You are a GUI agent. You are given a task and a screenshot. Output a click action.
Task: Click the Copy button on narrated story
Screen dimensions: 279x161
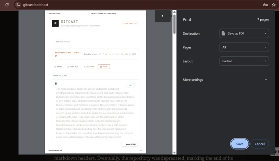[130, 85]
